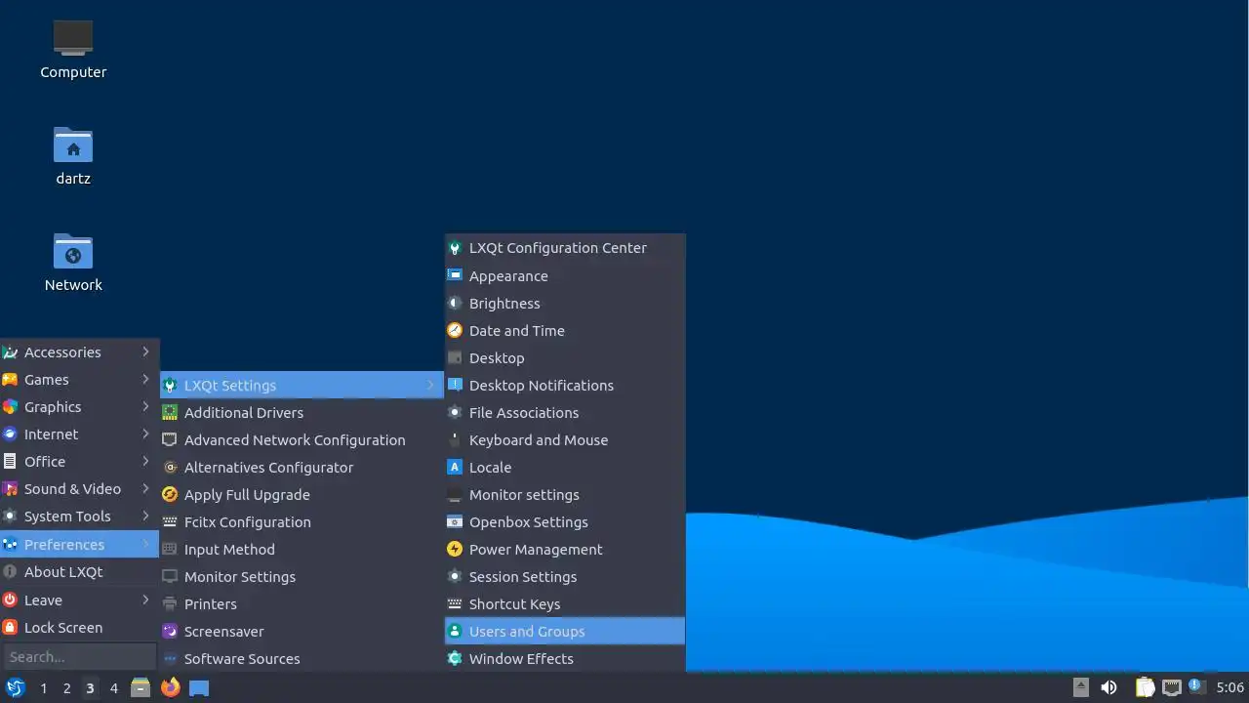Expand the Accessories submenu arrow
Screen dimensions: 1249x703
[x=145, y=352]
